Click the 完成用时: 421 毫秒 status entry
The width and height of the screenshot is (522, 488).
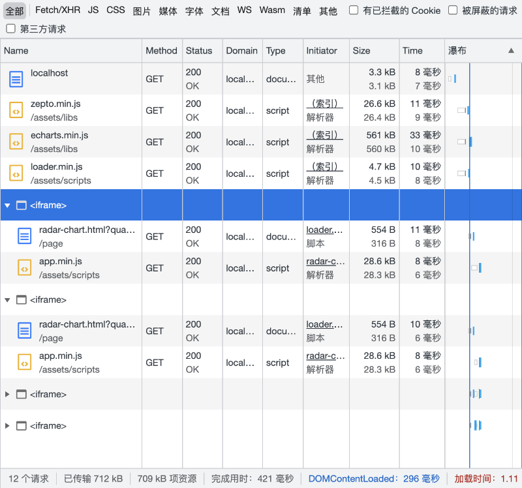click(x=253, y=479)
